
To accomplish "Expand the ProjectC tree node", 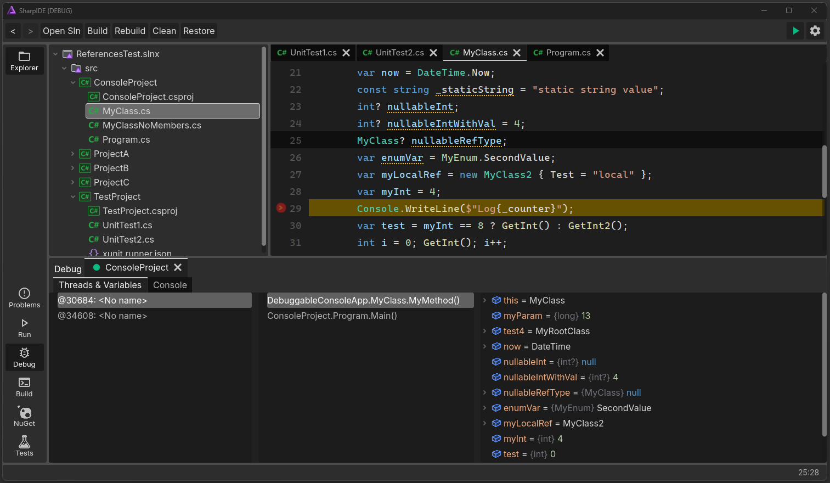I will click(x=73, y=182).
